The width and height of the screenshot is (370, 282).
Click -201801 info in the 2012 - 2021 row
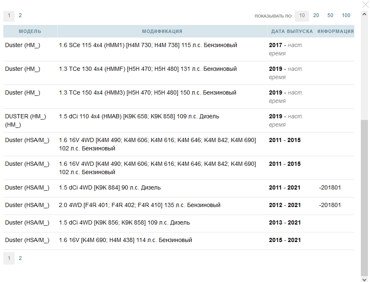(330, 205)
